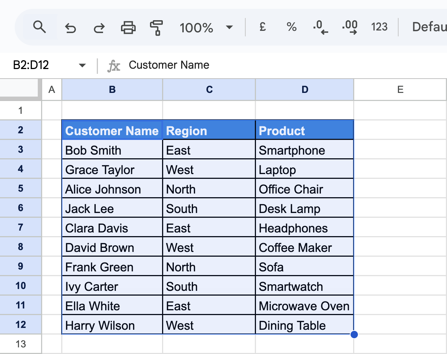Select column E header

pos(400,89)
